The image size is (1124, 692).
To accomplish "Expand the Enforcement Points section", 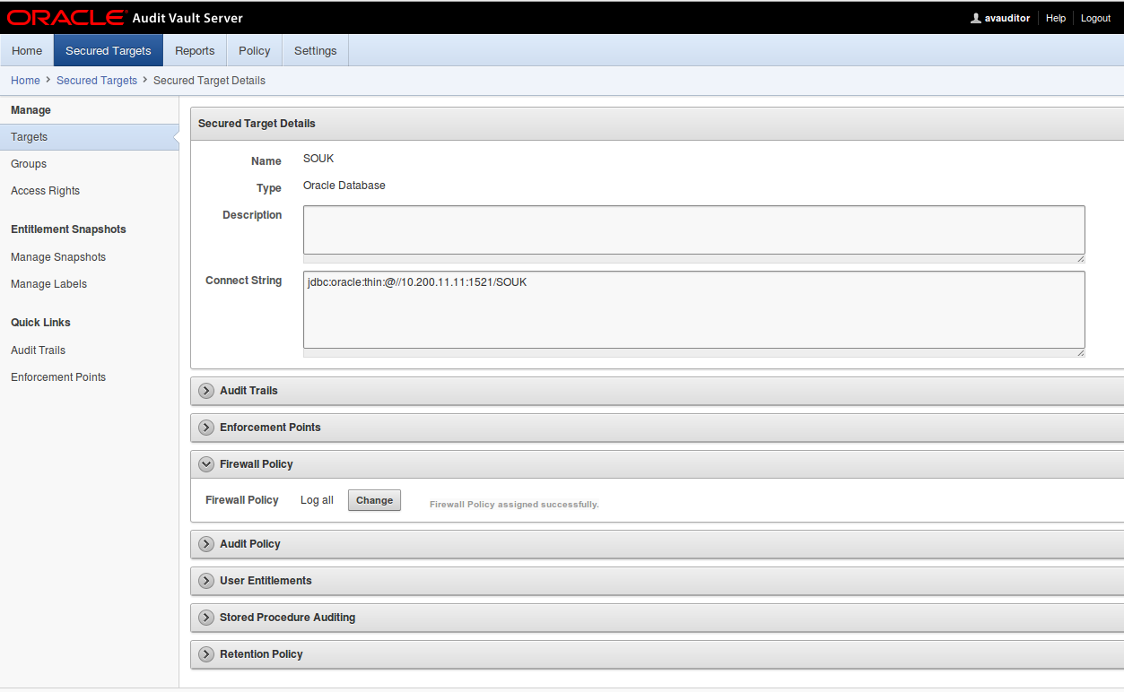I will tap(206, 428).
